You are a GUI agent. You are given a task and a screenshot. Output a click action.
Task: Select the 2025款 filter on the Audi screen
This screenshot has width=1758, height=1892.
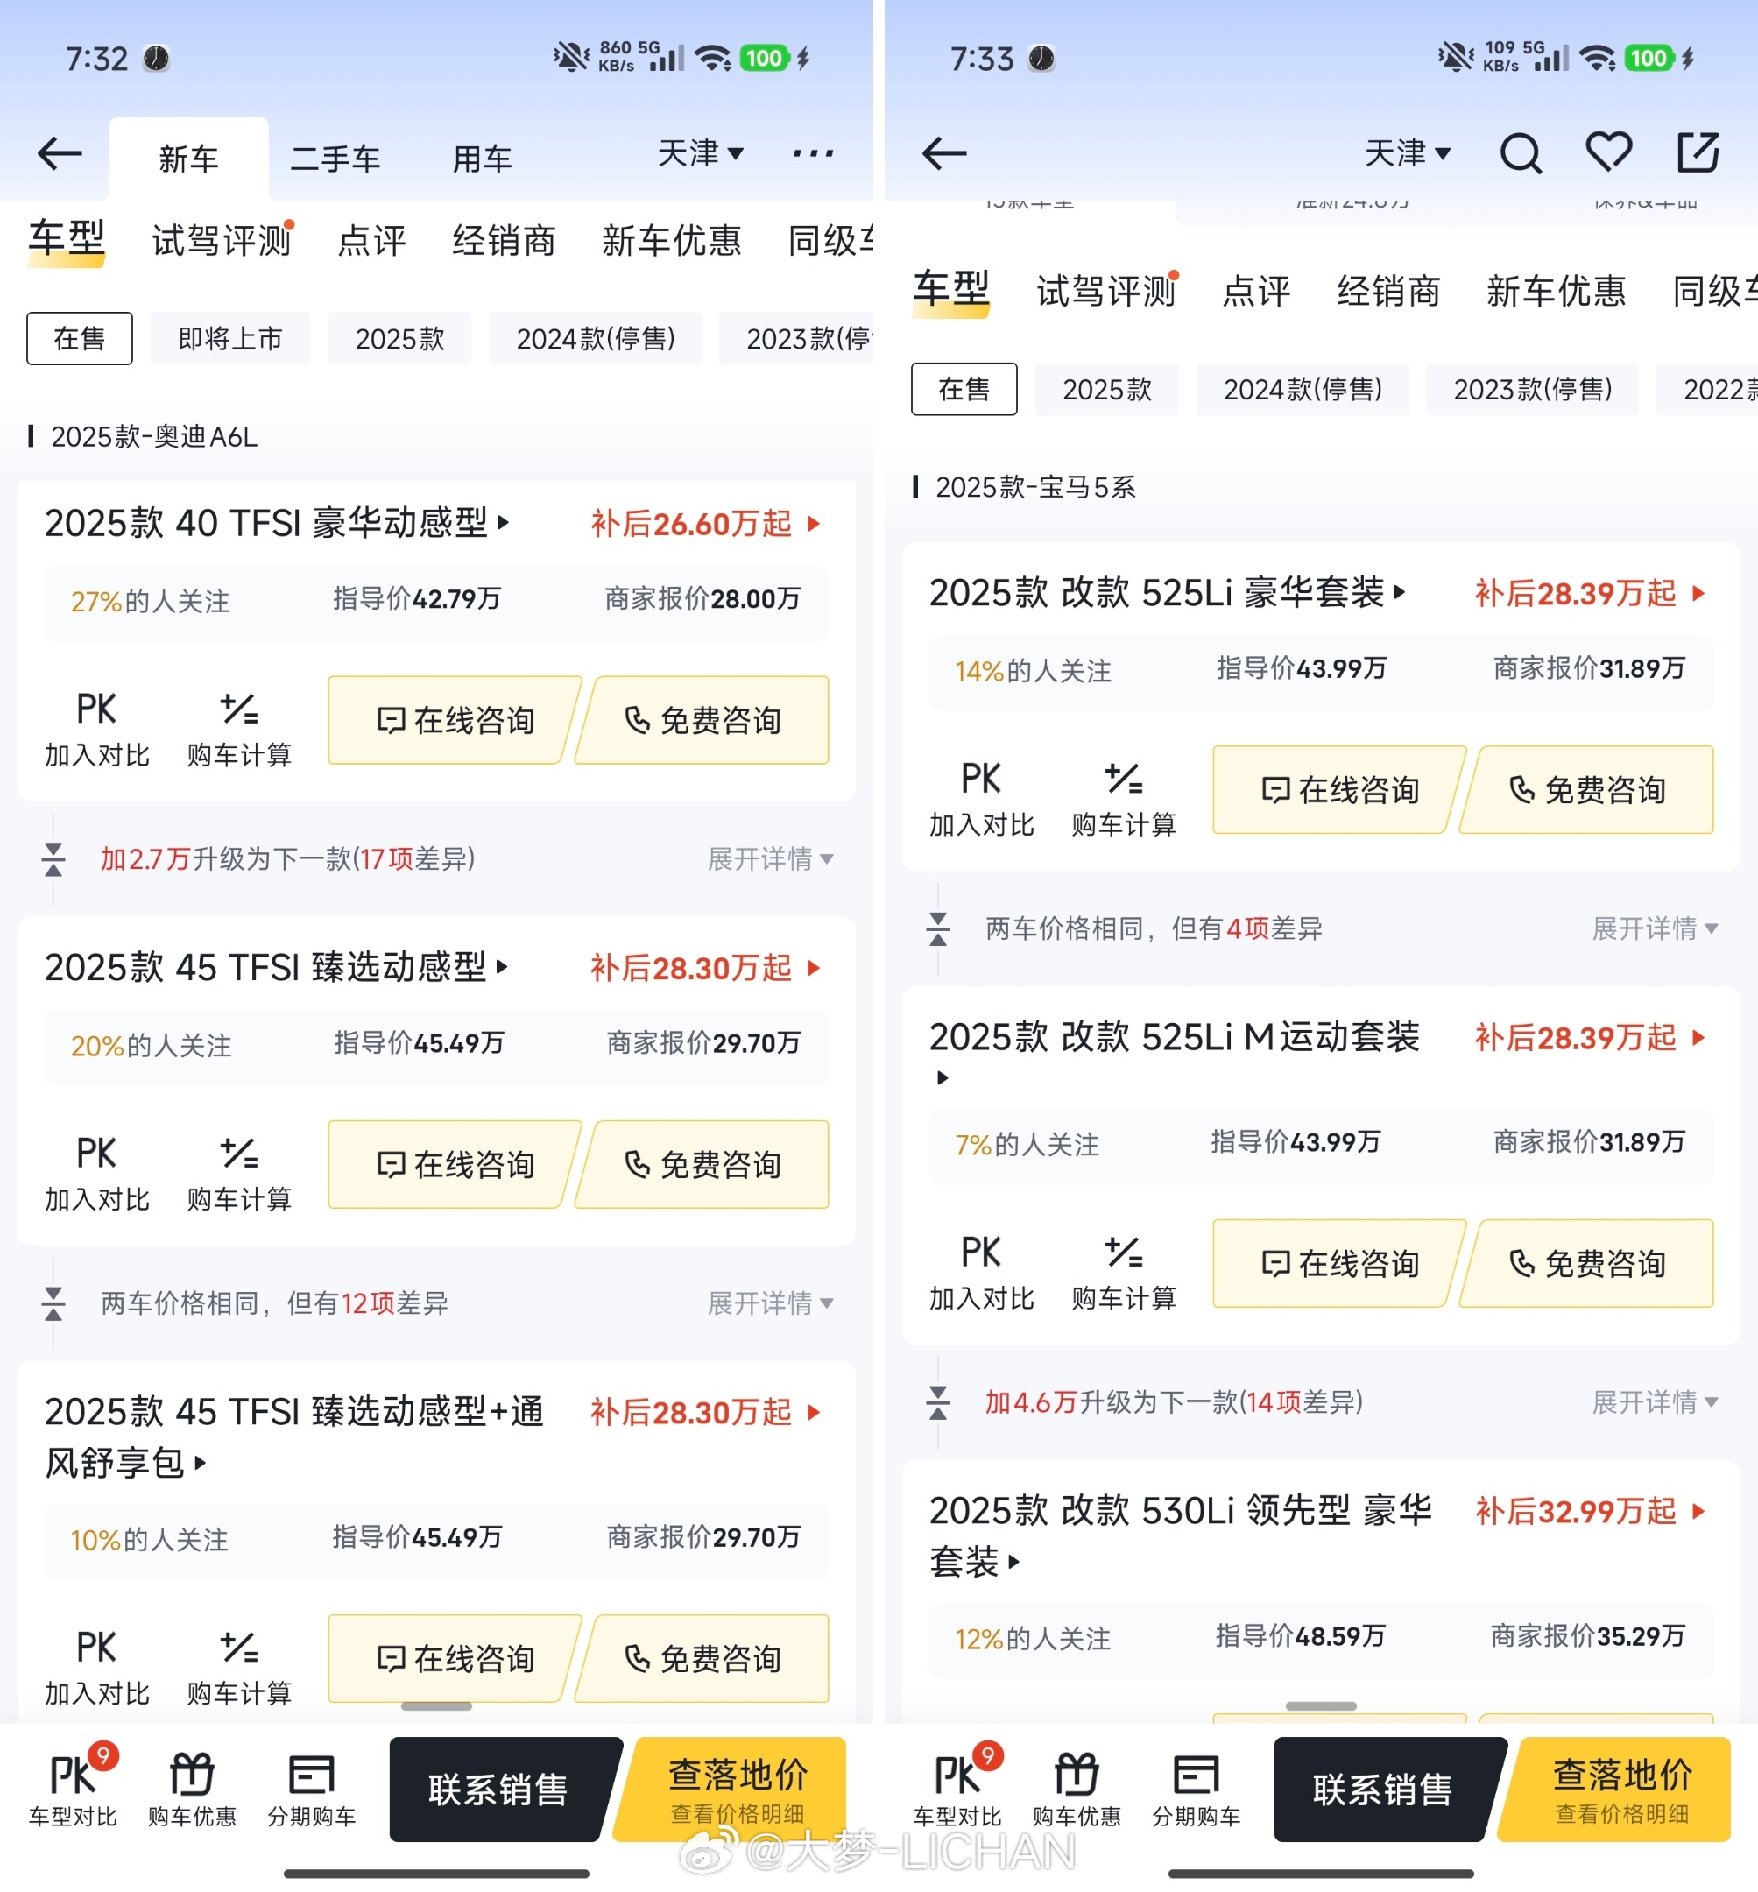399,339
